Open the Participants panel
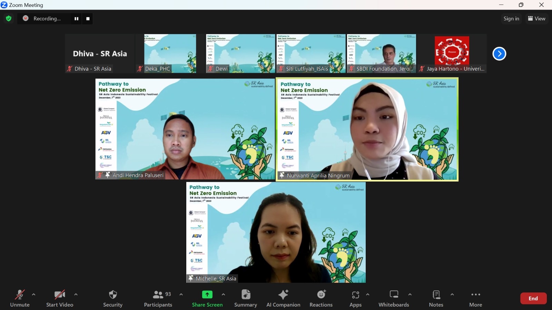This screenshot has height=310, width=552. (158, 298)
